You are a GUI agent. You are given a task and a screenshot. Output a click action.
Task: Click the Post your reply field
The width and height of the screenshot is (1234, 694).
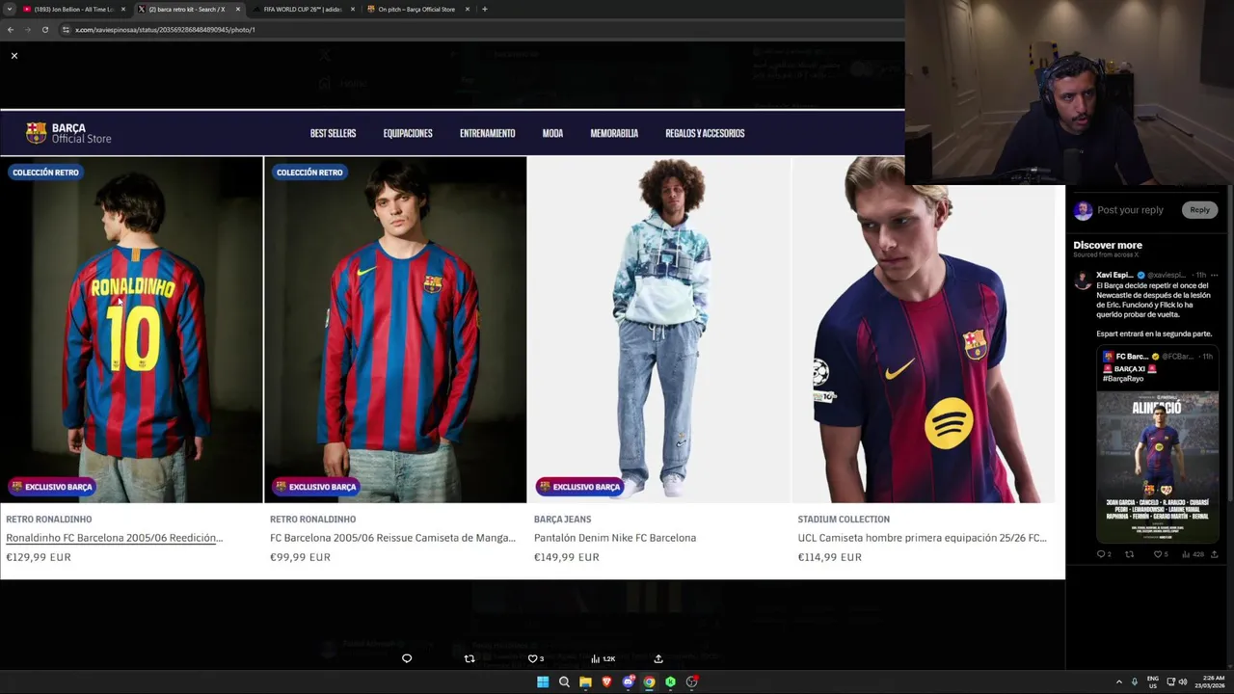tap(1130, 210)
